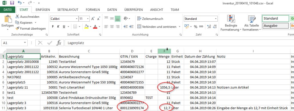Decrease the cell indent
This screenshot has height=111, width=294.
click(x=126, y=26)
